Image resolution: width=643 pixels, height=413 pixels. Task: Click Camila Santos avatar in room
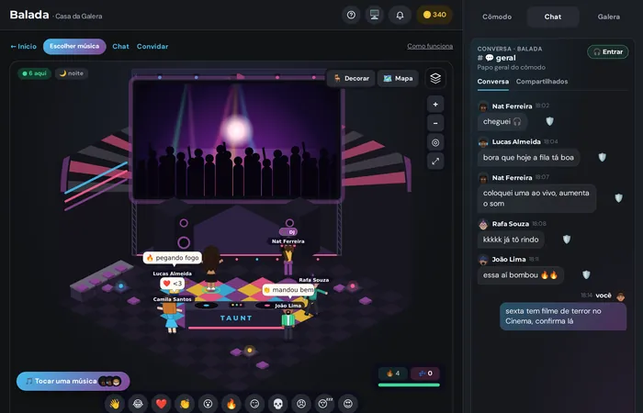(x=171, y=318)
